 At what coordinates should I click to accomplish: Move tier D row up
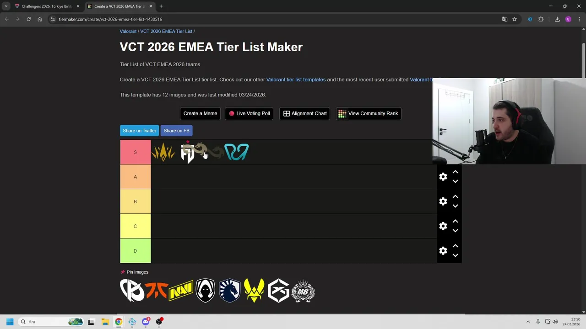pyautogui.click(x=455, y=246)
